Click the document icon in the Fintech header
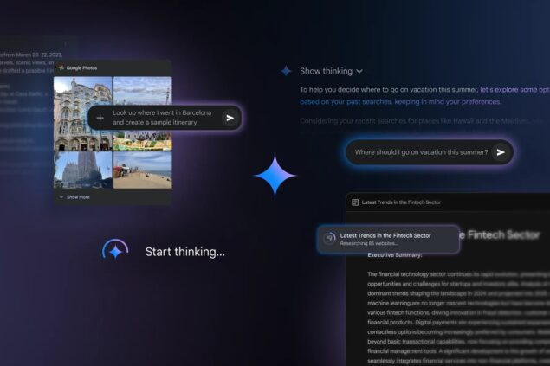 [x=355, y=202]
